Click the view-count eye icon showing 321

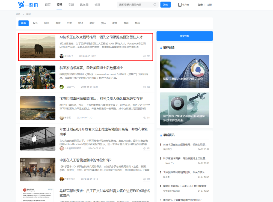144,148
